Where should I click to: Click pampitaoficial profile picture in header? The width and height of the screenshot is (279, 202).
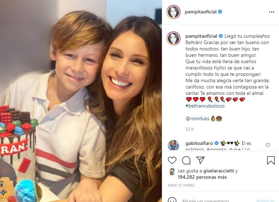(174, 12)
